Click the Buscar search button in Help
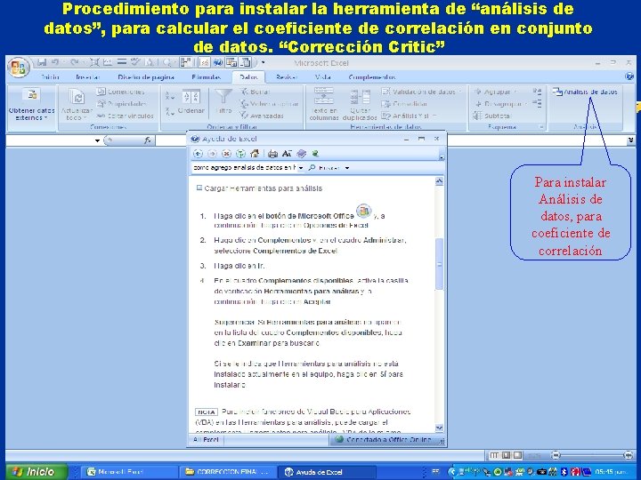This screenshot has height=480, width=641. [325, 168]
